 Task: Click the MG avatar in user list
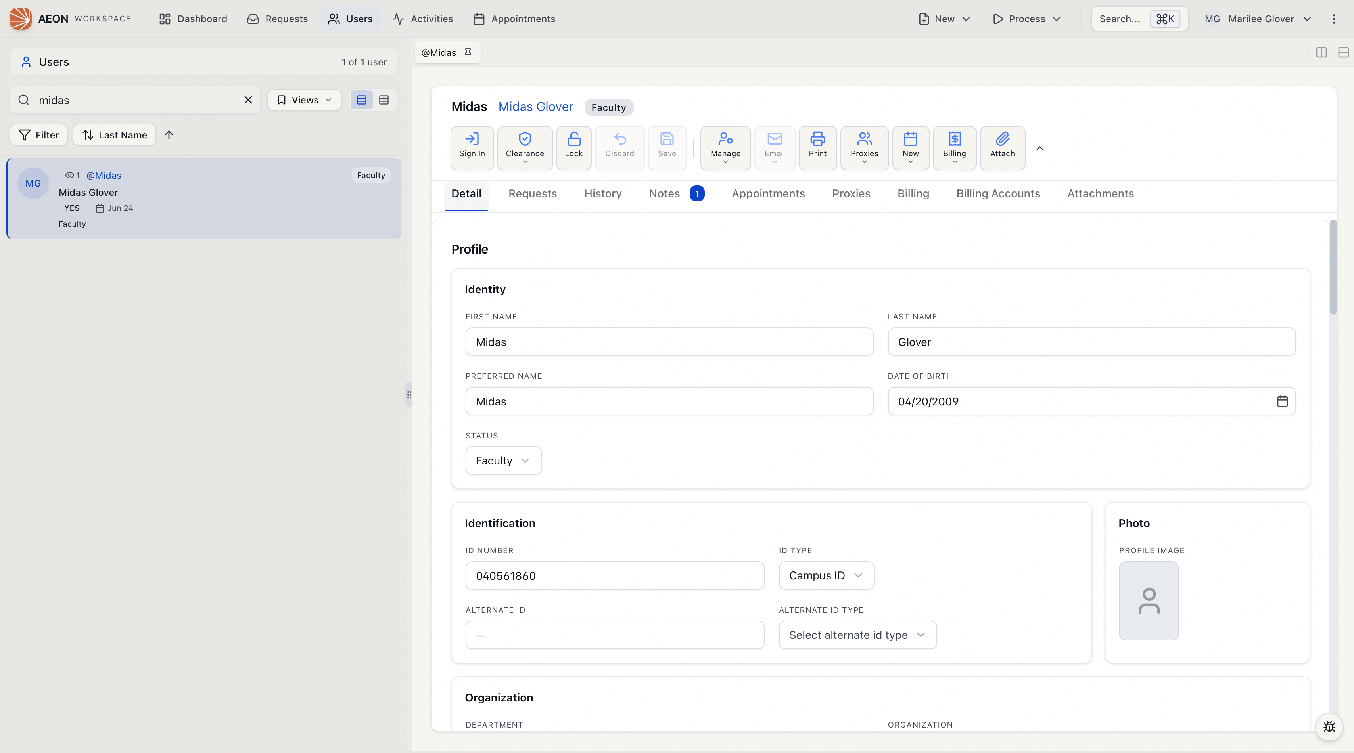33,183
